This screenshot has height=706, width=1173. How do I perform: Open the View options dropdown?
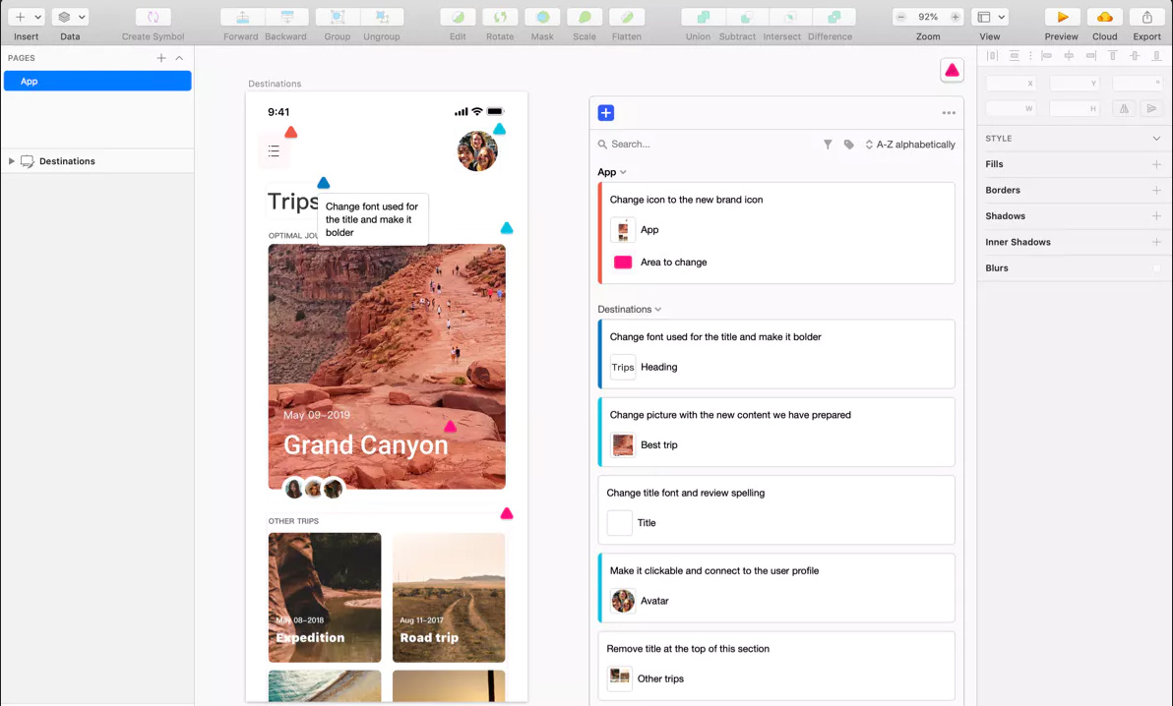pyautogui.click(x=990, y=17)
